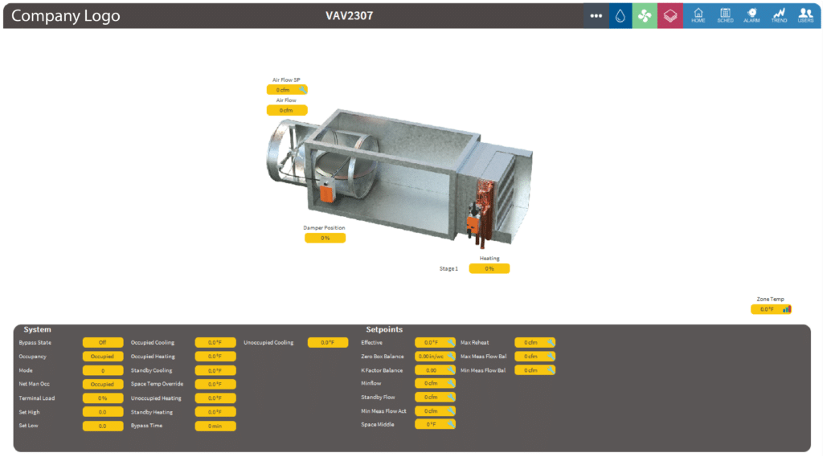Click the Damper Position label
The width and height of the screenshot is (823, 457).
tap(324, 228)
